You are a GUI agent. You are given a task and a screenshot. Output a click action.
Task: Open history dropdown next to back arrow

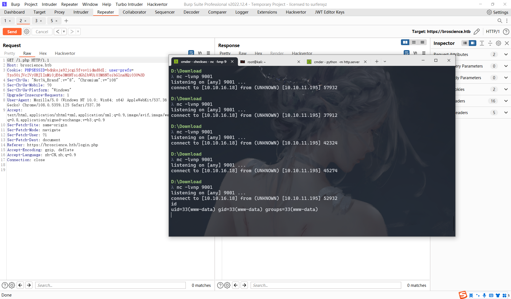click(64, 32)
